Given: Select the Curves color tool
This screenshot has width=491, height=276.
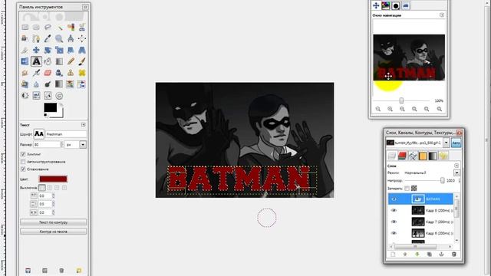Looking at the screenshot, I should 48,95.
